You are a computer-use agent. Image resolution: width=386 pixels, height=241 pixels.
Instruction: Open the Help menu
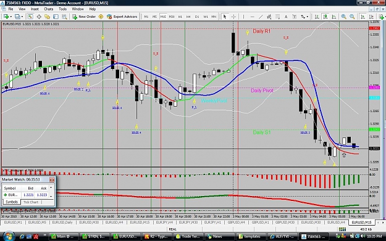(92, 9)
